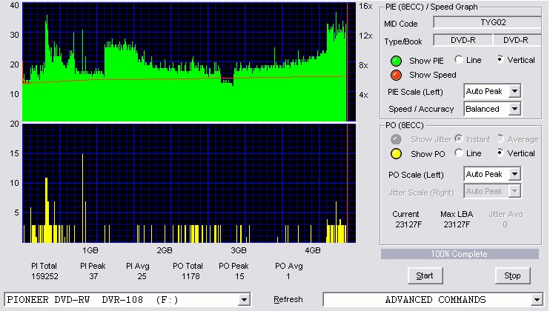Viewport: 550px width, 311px height.
Task: Click the PO Avg value 1
Action: 288,276
